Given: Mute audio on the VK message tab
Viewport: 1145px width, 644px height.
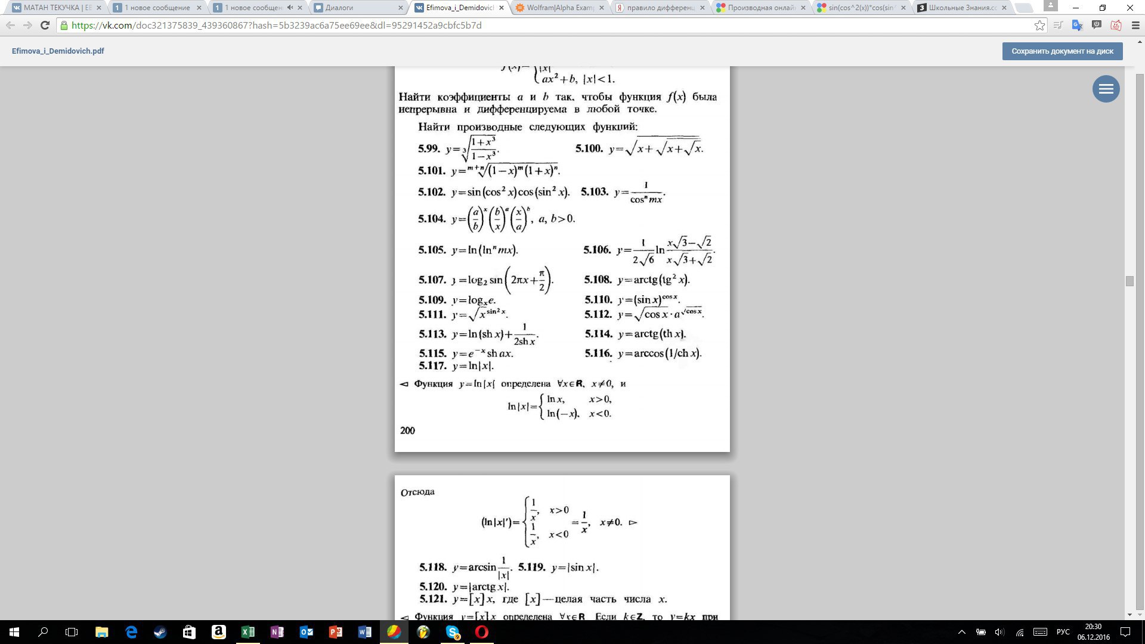Looking at the screenshot, I should pos(290,8).
